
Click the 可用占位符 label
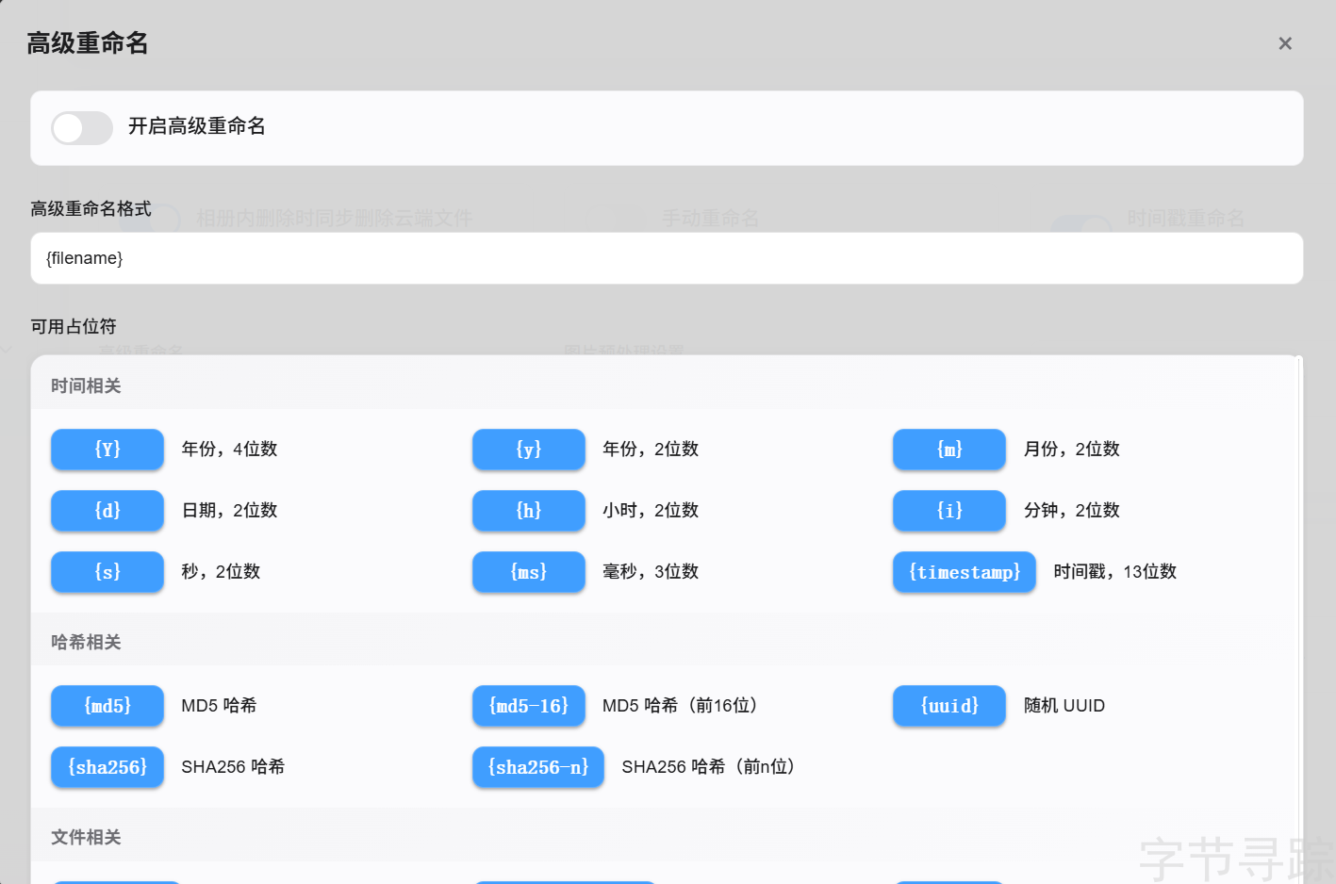74,327
